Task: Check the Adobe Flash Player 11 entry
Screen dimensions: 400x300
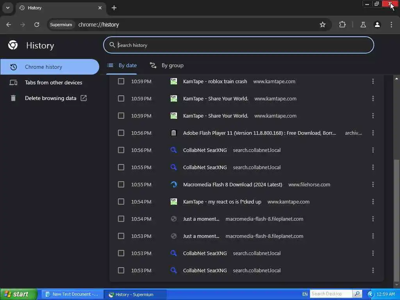Action: pyautogui.click(x=121, y=133)
